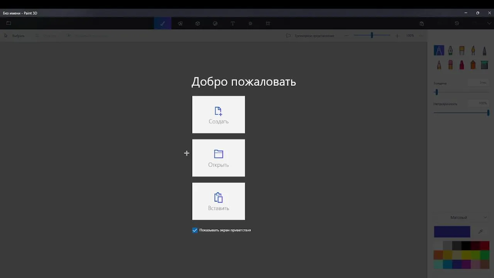Open the menu folder icon at top left
The image size is (494, 278).
(8, 23)
